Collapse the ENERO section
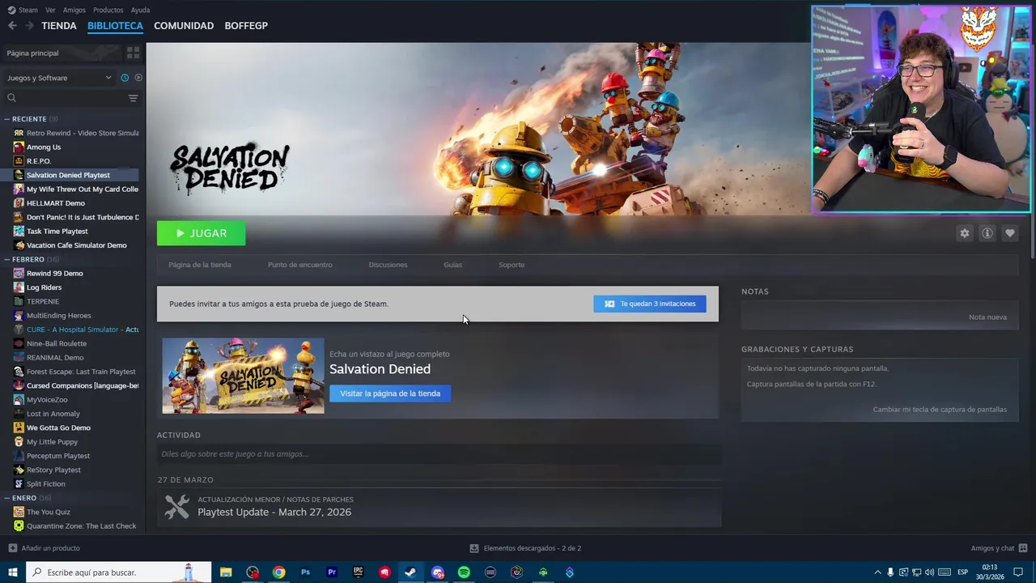Viewport: 1036px width, 583px height. pos(6,498)
